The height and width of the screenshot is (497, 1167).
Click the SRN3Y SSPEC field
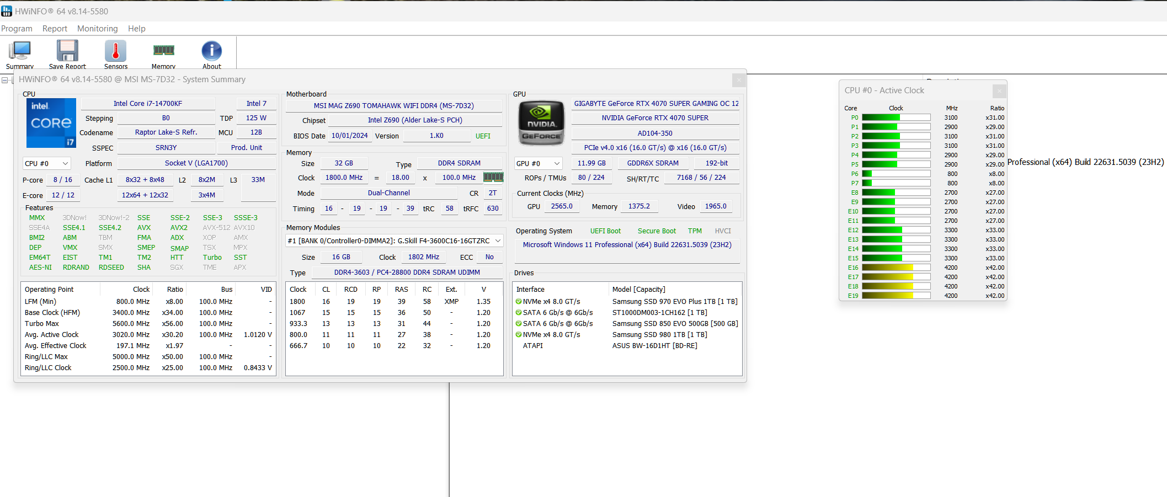pos(166,148)
